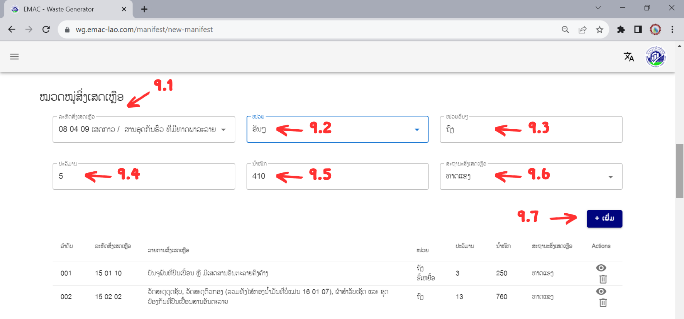Open the hamburger navigation menu
684x319 pixels.
[x=14, y=57]
